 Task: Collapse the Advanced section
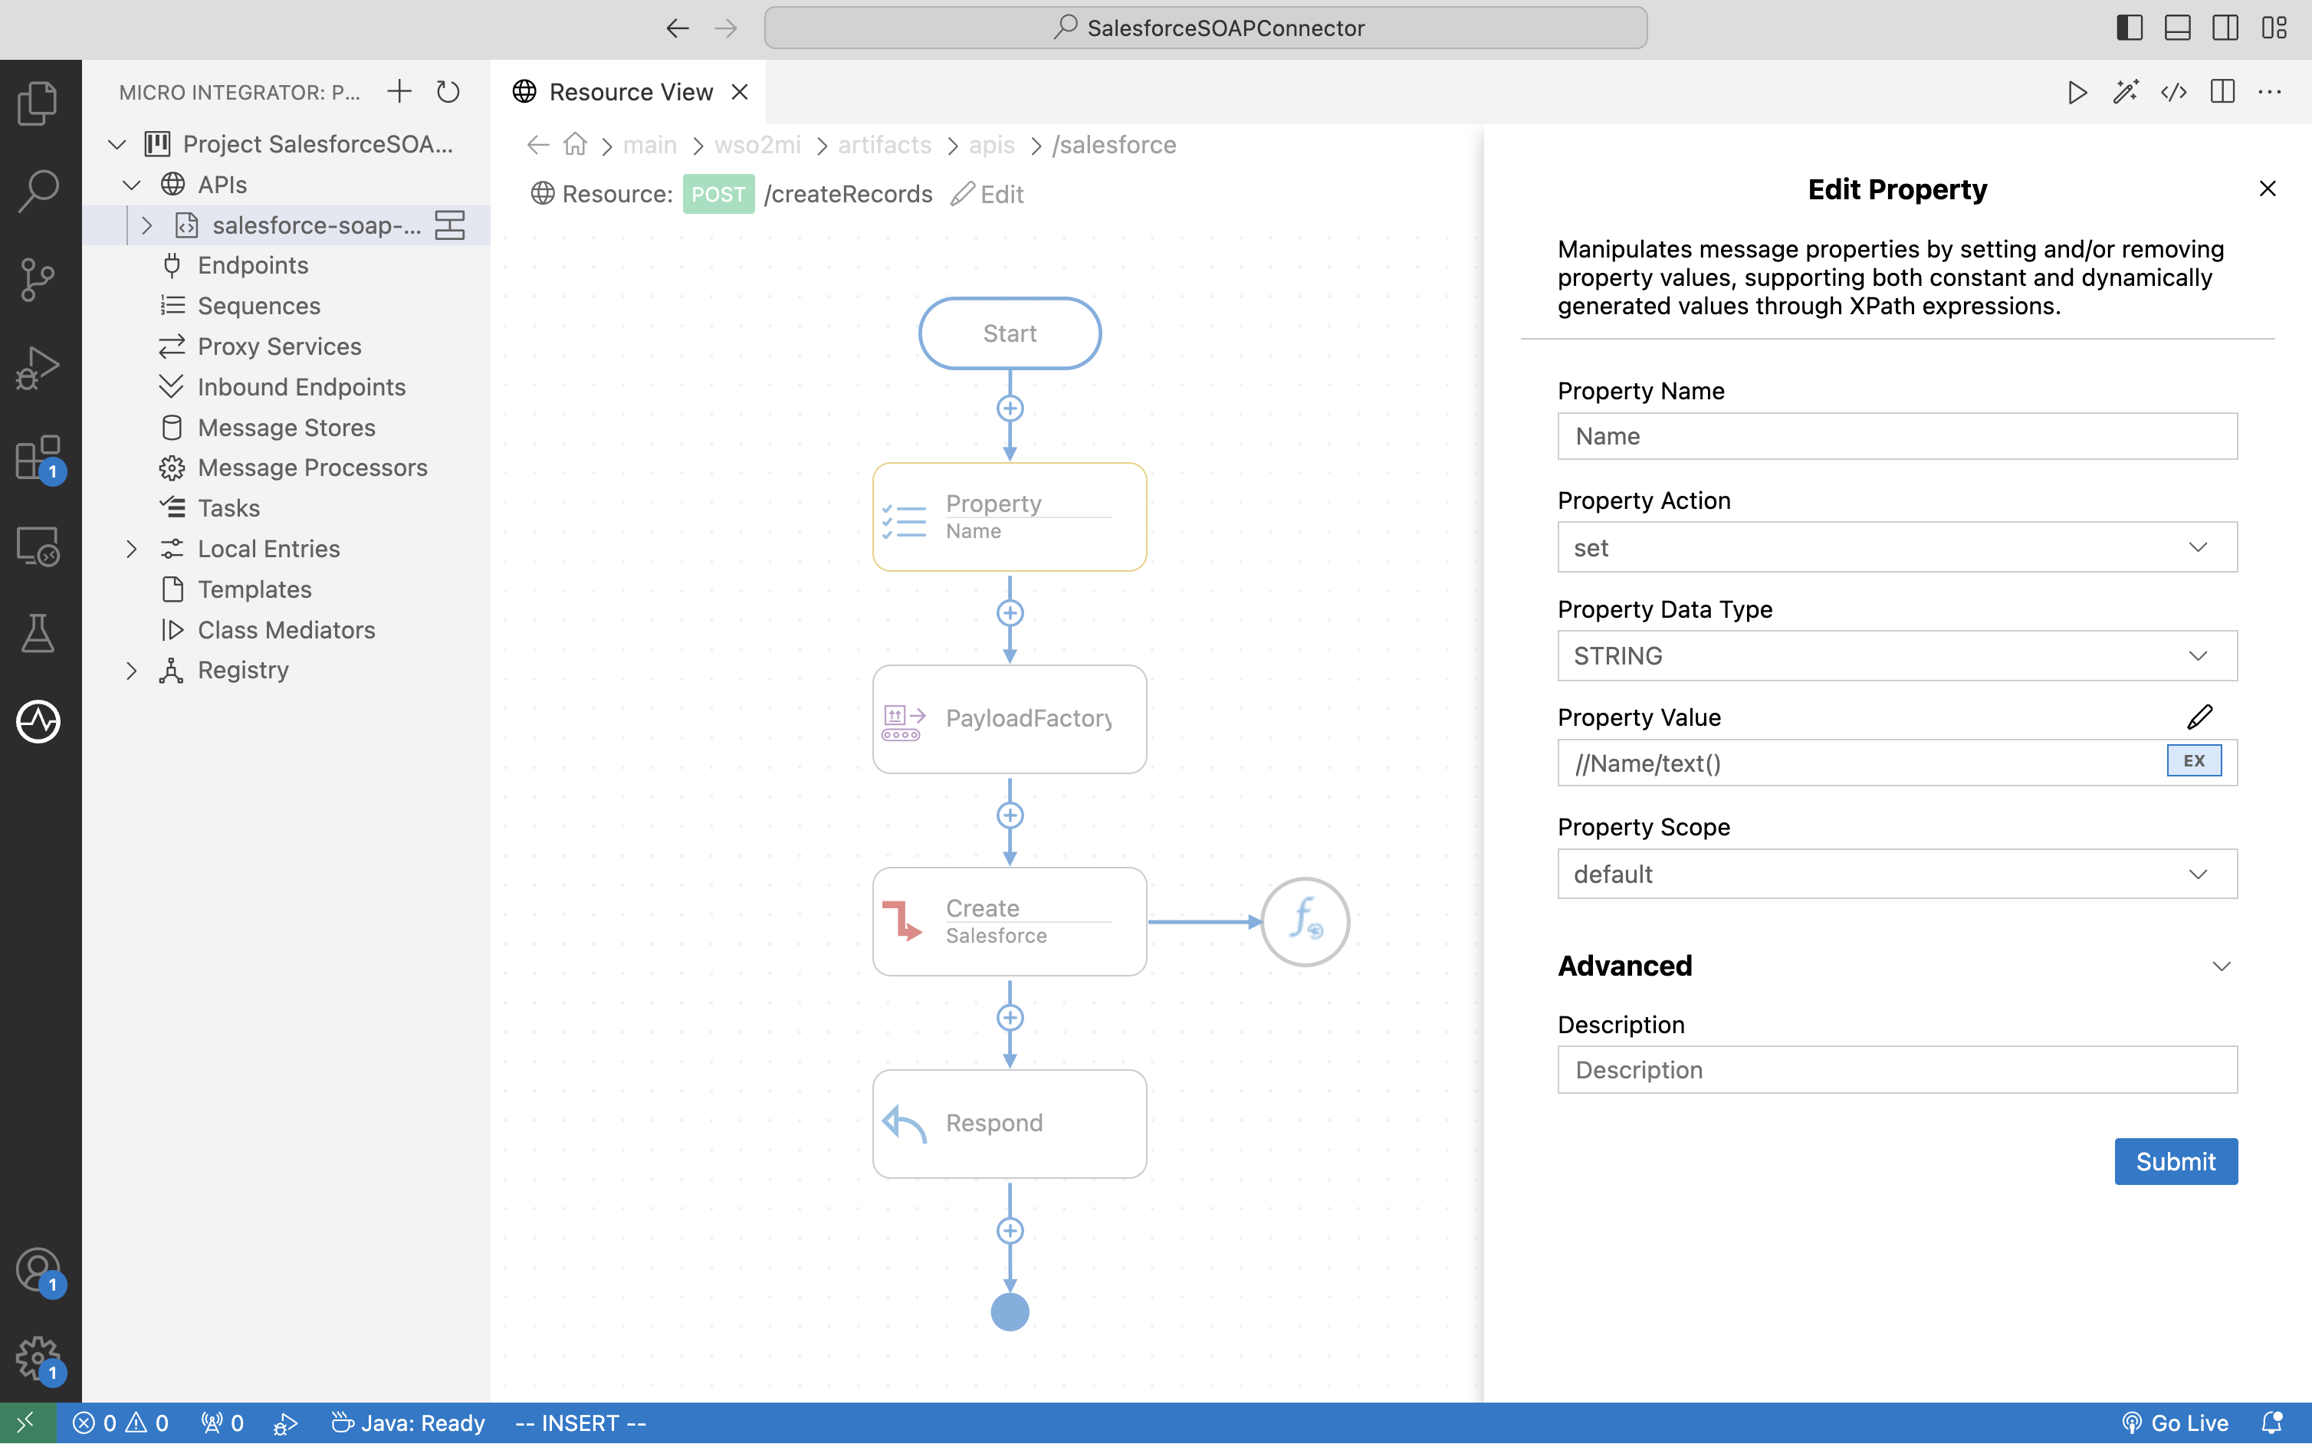tap(2222, 966)
